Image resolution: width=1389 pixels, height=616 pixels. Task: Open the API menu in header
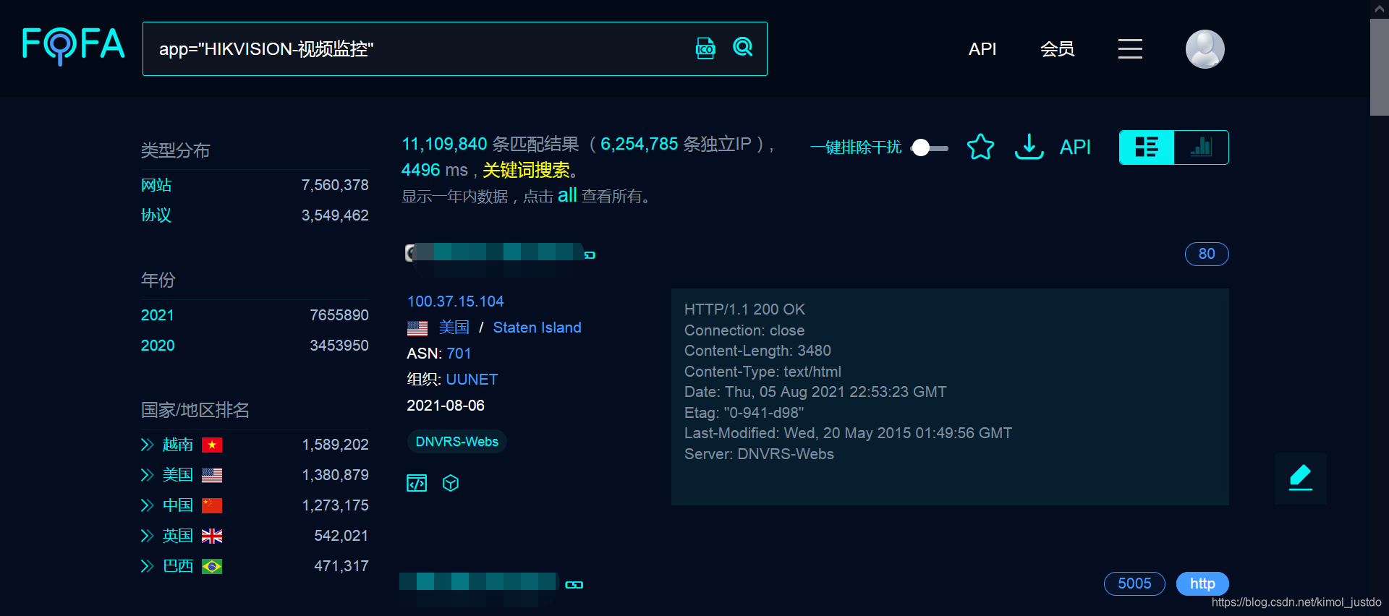[x=982, y=49]
